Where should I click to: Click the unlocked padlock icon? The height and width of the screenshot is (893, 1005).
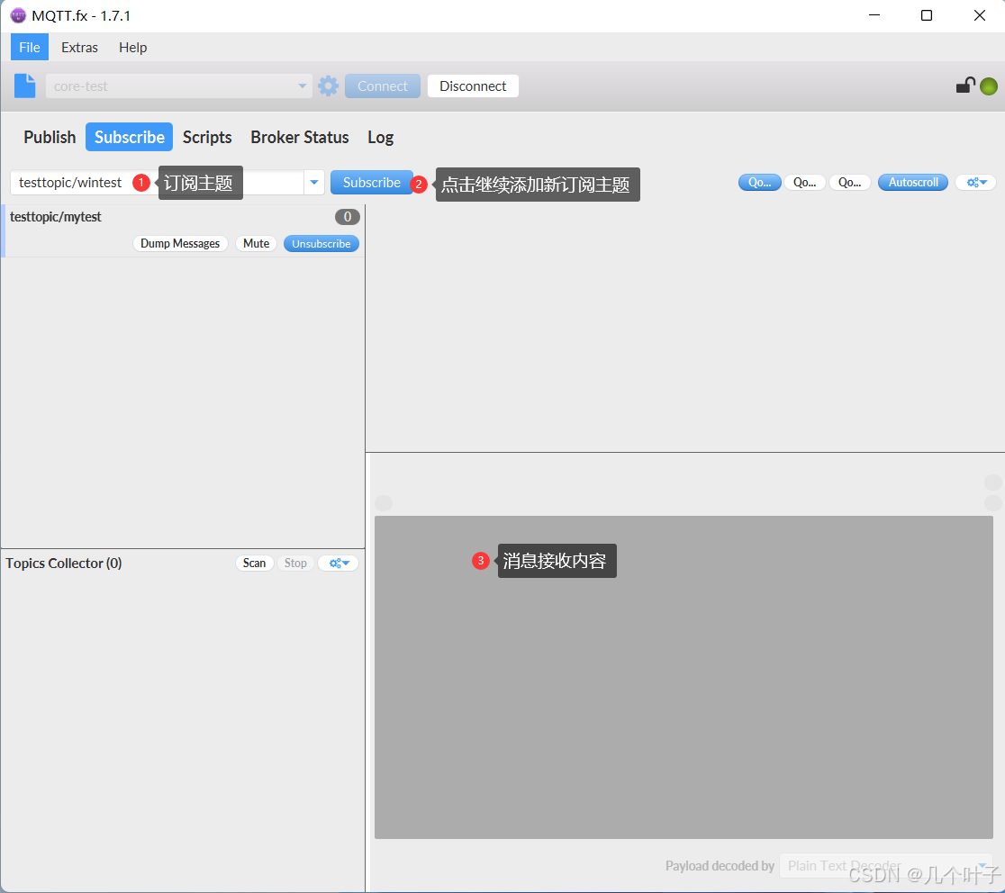[965, 86]
